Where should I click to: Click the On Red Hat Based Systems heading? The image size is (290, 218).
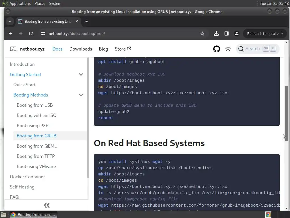pyautogui.click(x=149, y=143)
